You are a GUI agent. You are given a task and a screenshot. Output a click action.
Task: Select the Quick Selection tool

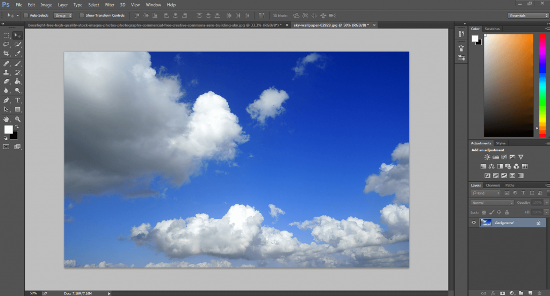[x=18, y=45]
